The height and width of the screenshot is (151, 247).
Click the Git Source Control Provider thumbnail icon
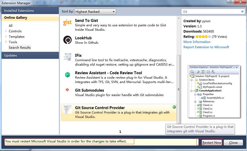tap(67, 110)
